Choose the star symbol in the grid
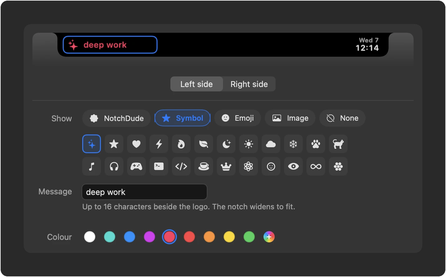446x277 pixels. tap(114, 144)
